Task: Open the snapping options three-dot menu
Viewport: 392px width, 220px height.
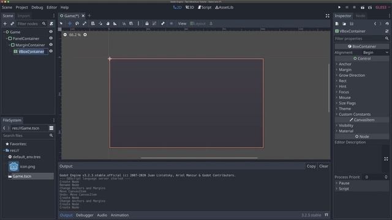Action: (x=138, y=23)
